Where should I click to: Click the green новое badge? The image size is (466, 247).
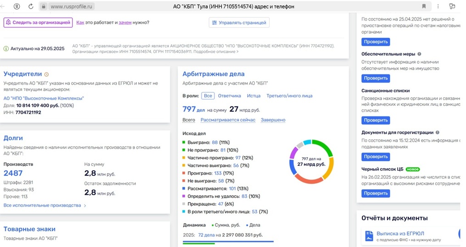click(x=412, y=169)
